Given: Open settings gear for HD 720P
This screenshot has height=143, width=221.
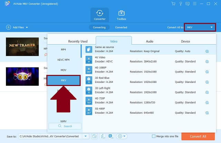Looking at the screenshot, I should click(207, 103).
